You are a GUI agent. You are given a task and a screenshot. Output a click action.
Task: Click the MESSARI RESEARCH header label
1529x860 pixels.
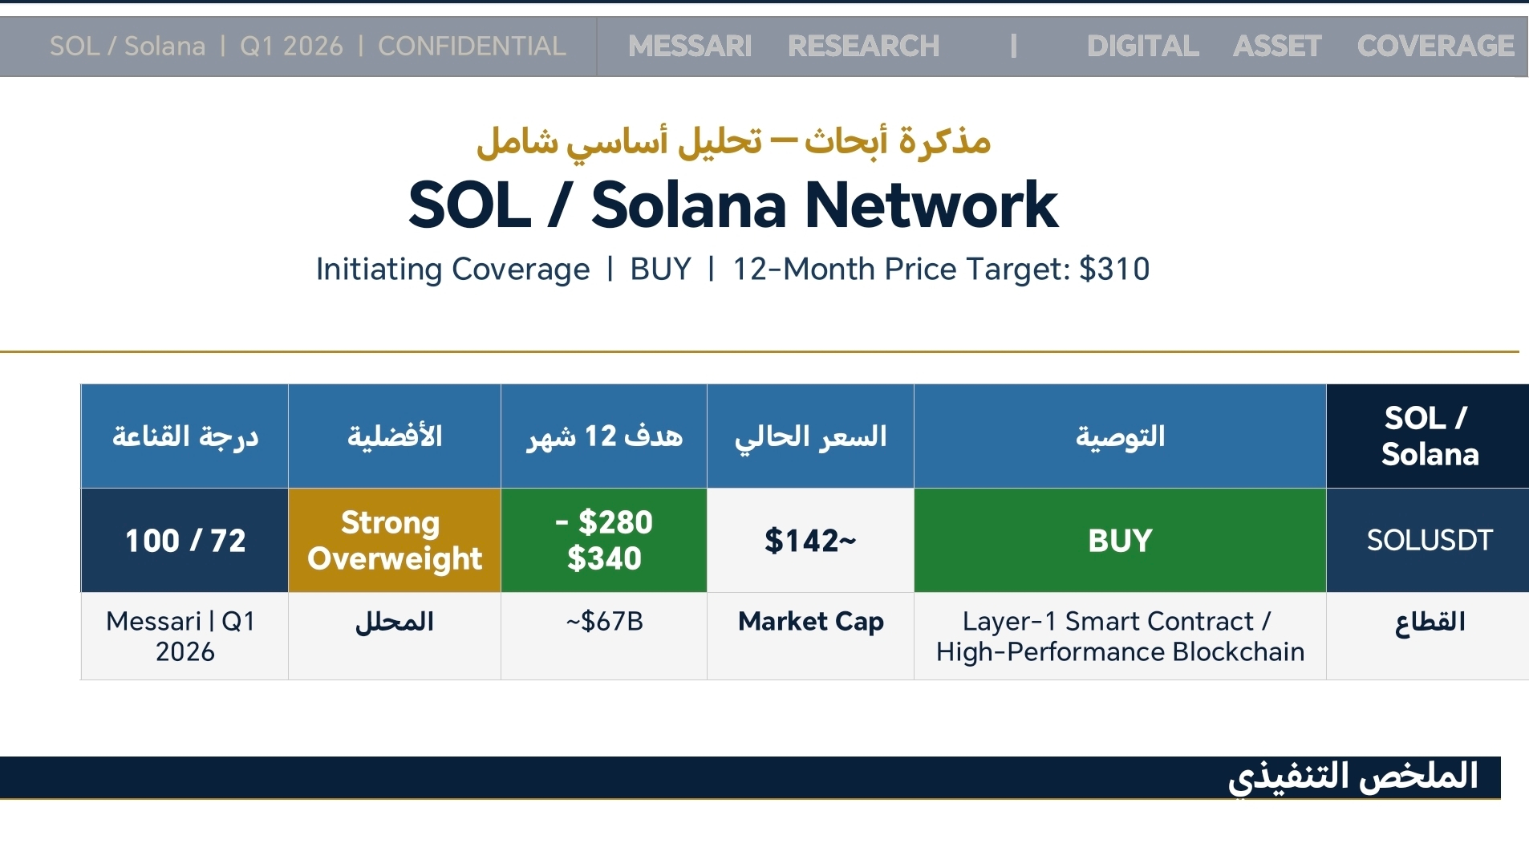pos(783,47)
